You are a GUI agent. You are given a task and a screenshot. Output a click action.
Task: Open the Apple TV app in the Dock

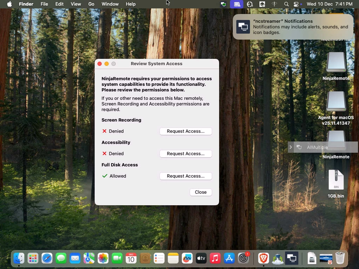[201, 258]
